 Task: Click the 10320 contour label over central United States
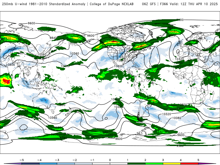123,57
